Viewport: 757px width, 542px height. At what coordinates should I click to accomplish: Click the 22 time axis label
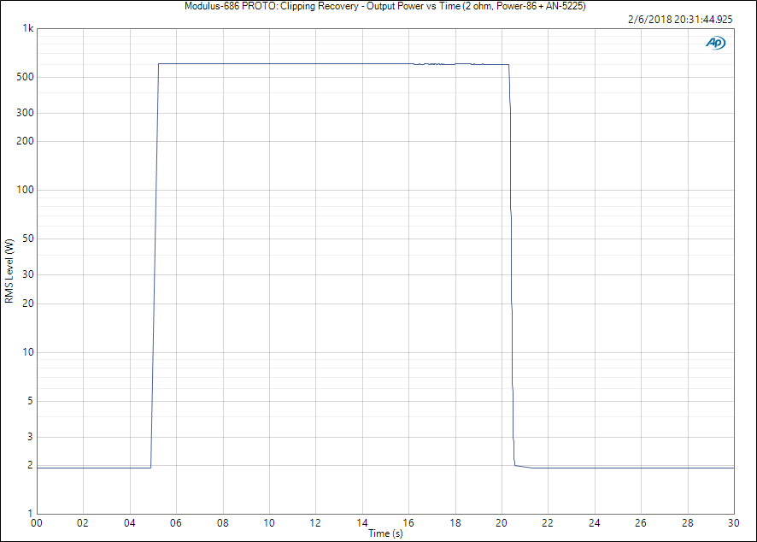[548, 523]
